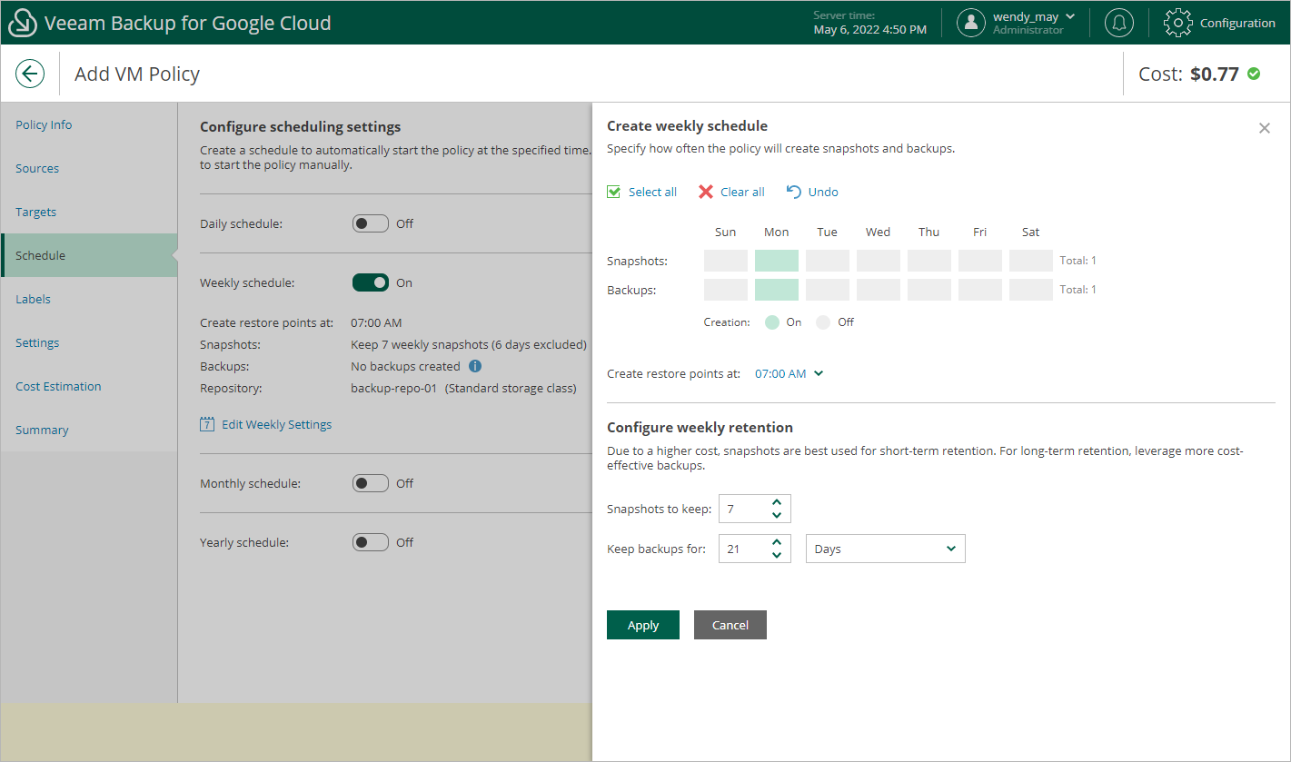The height and width of the screenshot is (762, 1291).
Task: Close the Create weekly schedule panel
Action: tap(1264, 128)
